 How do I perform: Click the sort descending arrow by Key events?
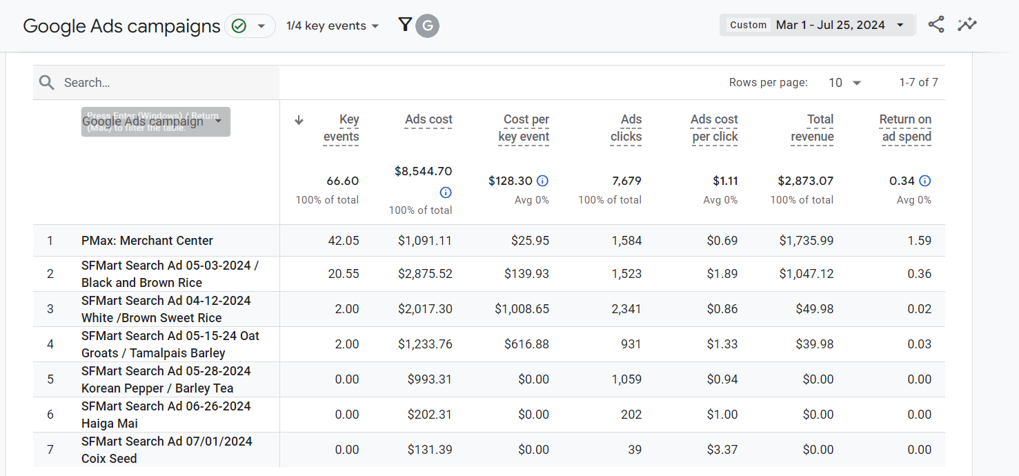[x=299, y=120]
